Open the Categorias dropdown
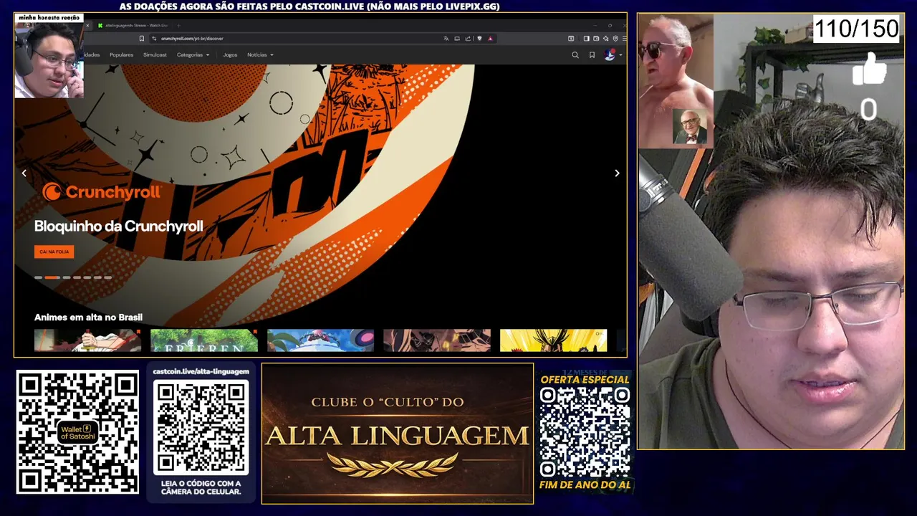The width and height of the screenshot is (917, 516). pyautogui.click(x=193, y=54)
